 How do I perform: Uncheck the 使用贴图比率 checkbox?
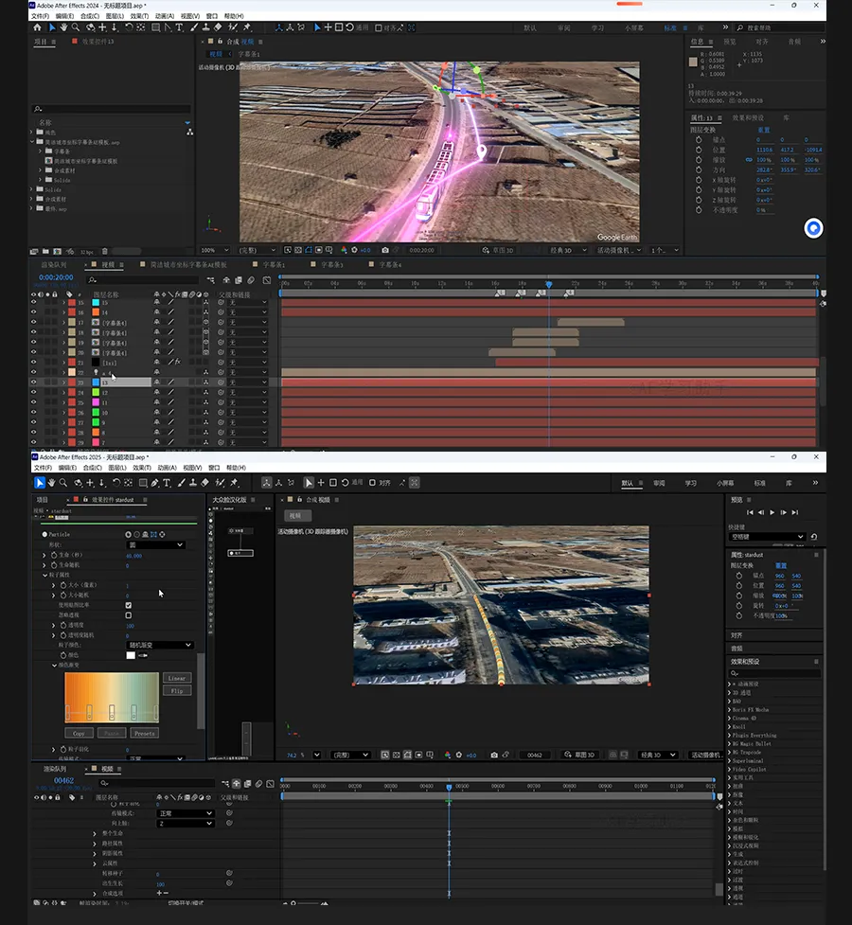click(129, 605)
